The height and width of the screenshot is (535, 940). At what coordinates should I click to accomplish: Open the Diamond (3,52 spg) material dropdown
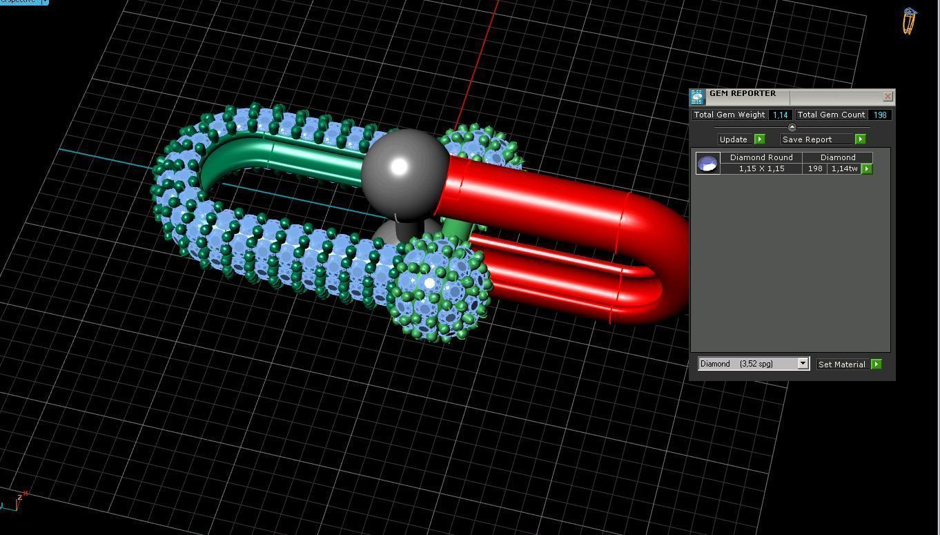click(803, 364)
